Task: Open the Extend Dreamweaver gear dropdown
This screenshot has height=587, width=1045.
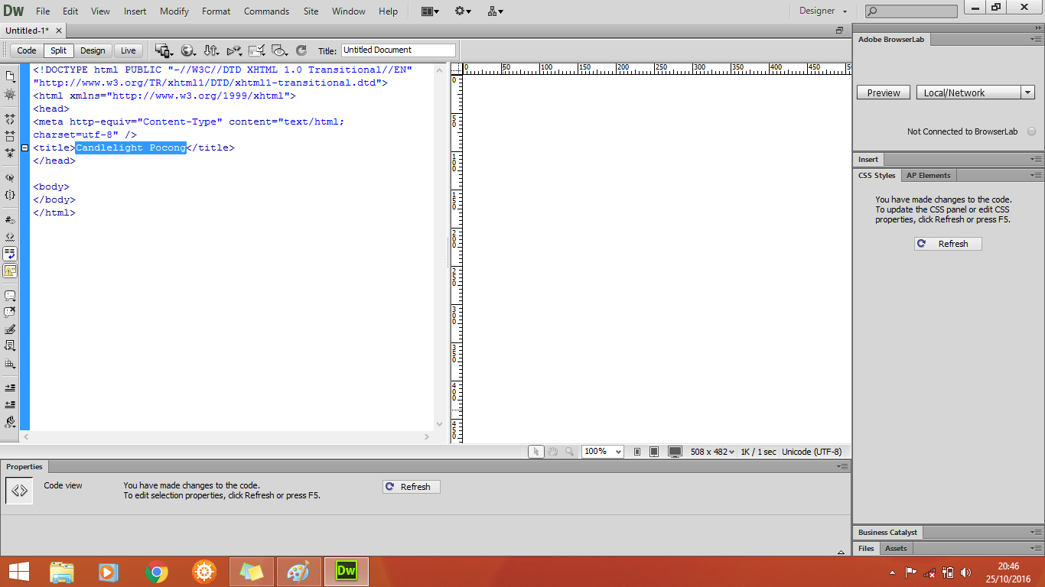Action: pos(463,11)
